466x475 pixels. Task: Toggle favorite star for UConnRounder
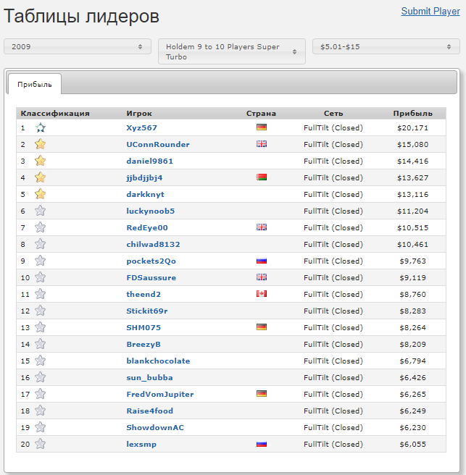tap(41, 144)
